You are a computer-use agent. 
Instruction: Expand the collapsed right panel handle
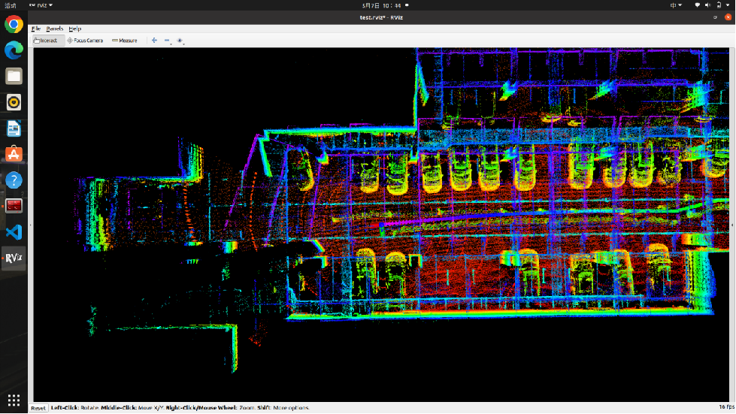(733, 225)
